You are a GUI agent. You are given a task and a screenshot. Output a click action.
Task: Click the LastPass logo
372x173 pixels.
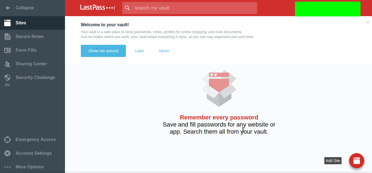97,7
